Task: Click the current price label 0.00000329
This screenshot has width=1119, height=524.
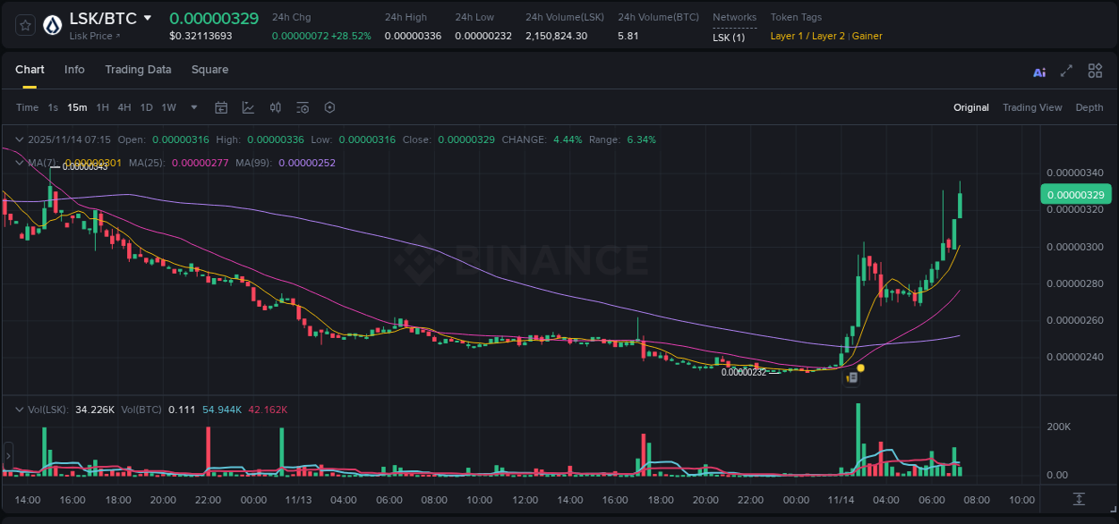Action: pos(1076,194)
